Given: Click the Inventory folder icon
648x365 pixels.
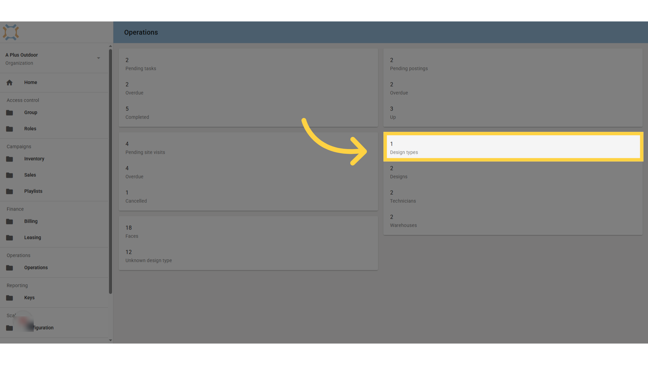Looking at the screenshot, I should pyautogui.click(x=9, y=159).
